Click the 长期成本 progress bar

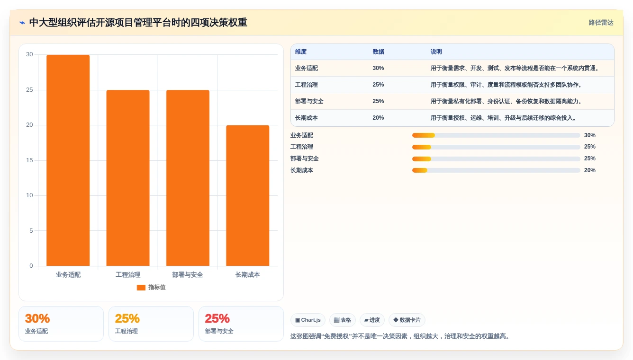tap(496, 170)
